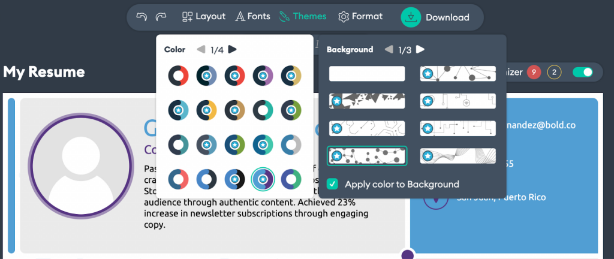Go to next Background page
Viewport: 614px width, 259px height.
pos(420,50)
